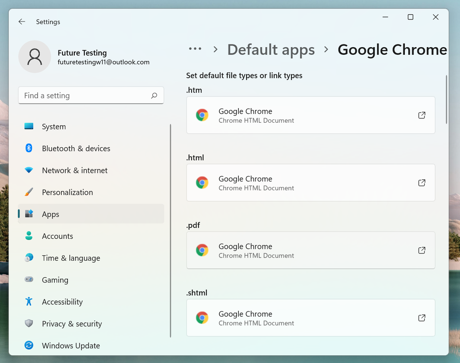The image size is (460, 363).
Task: Click the search magnifier in Find a setting
Action: (x=154, y=95)
